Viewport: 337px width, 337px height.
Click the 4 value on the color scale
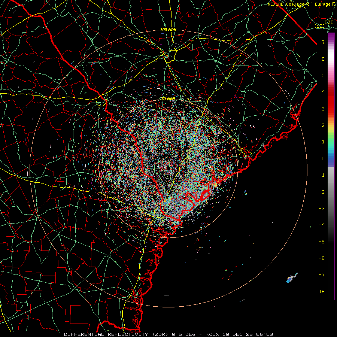(x=323, y=92)
